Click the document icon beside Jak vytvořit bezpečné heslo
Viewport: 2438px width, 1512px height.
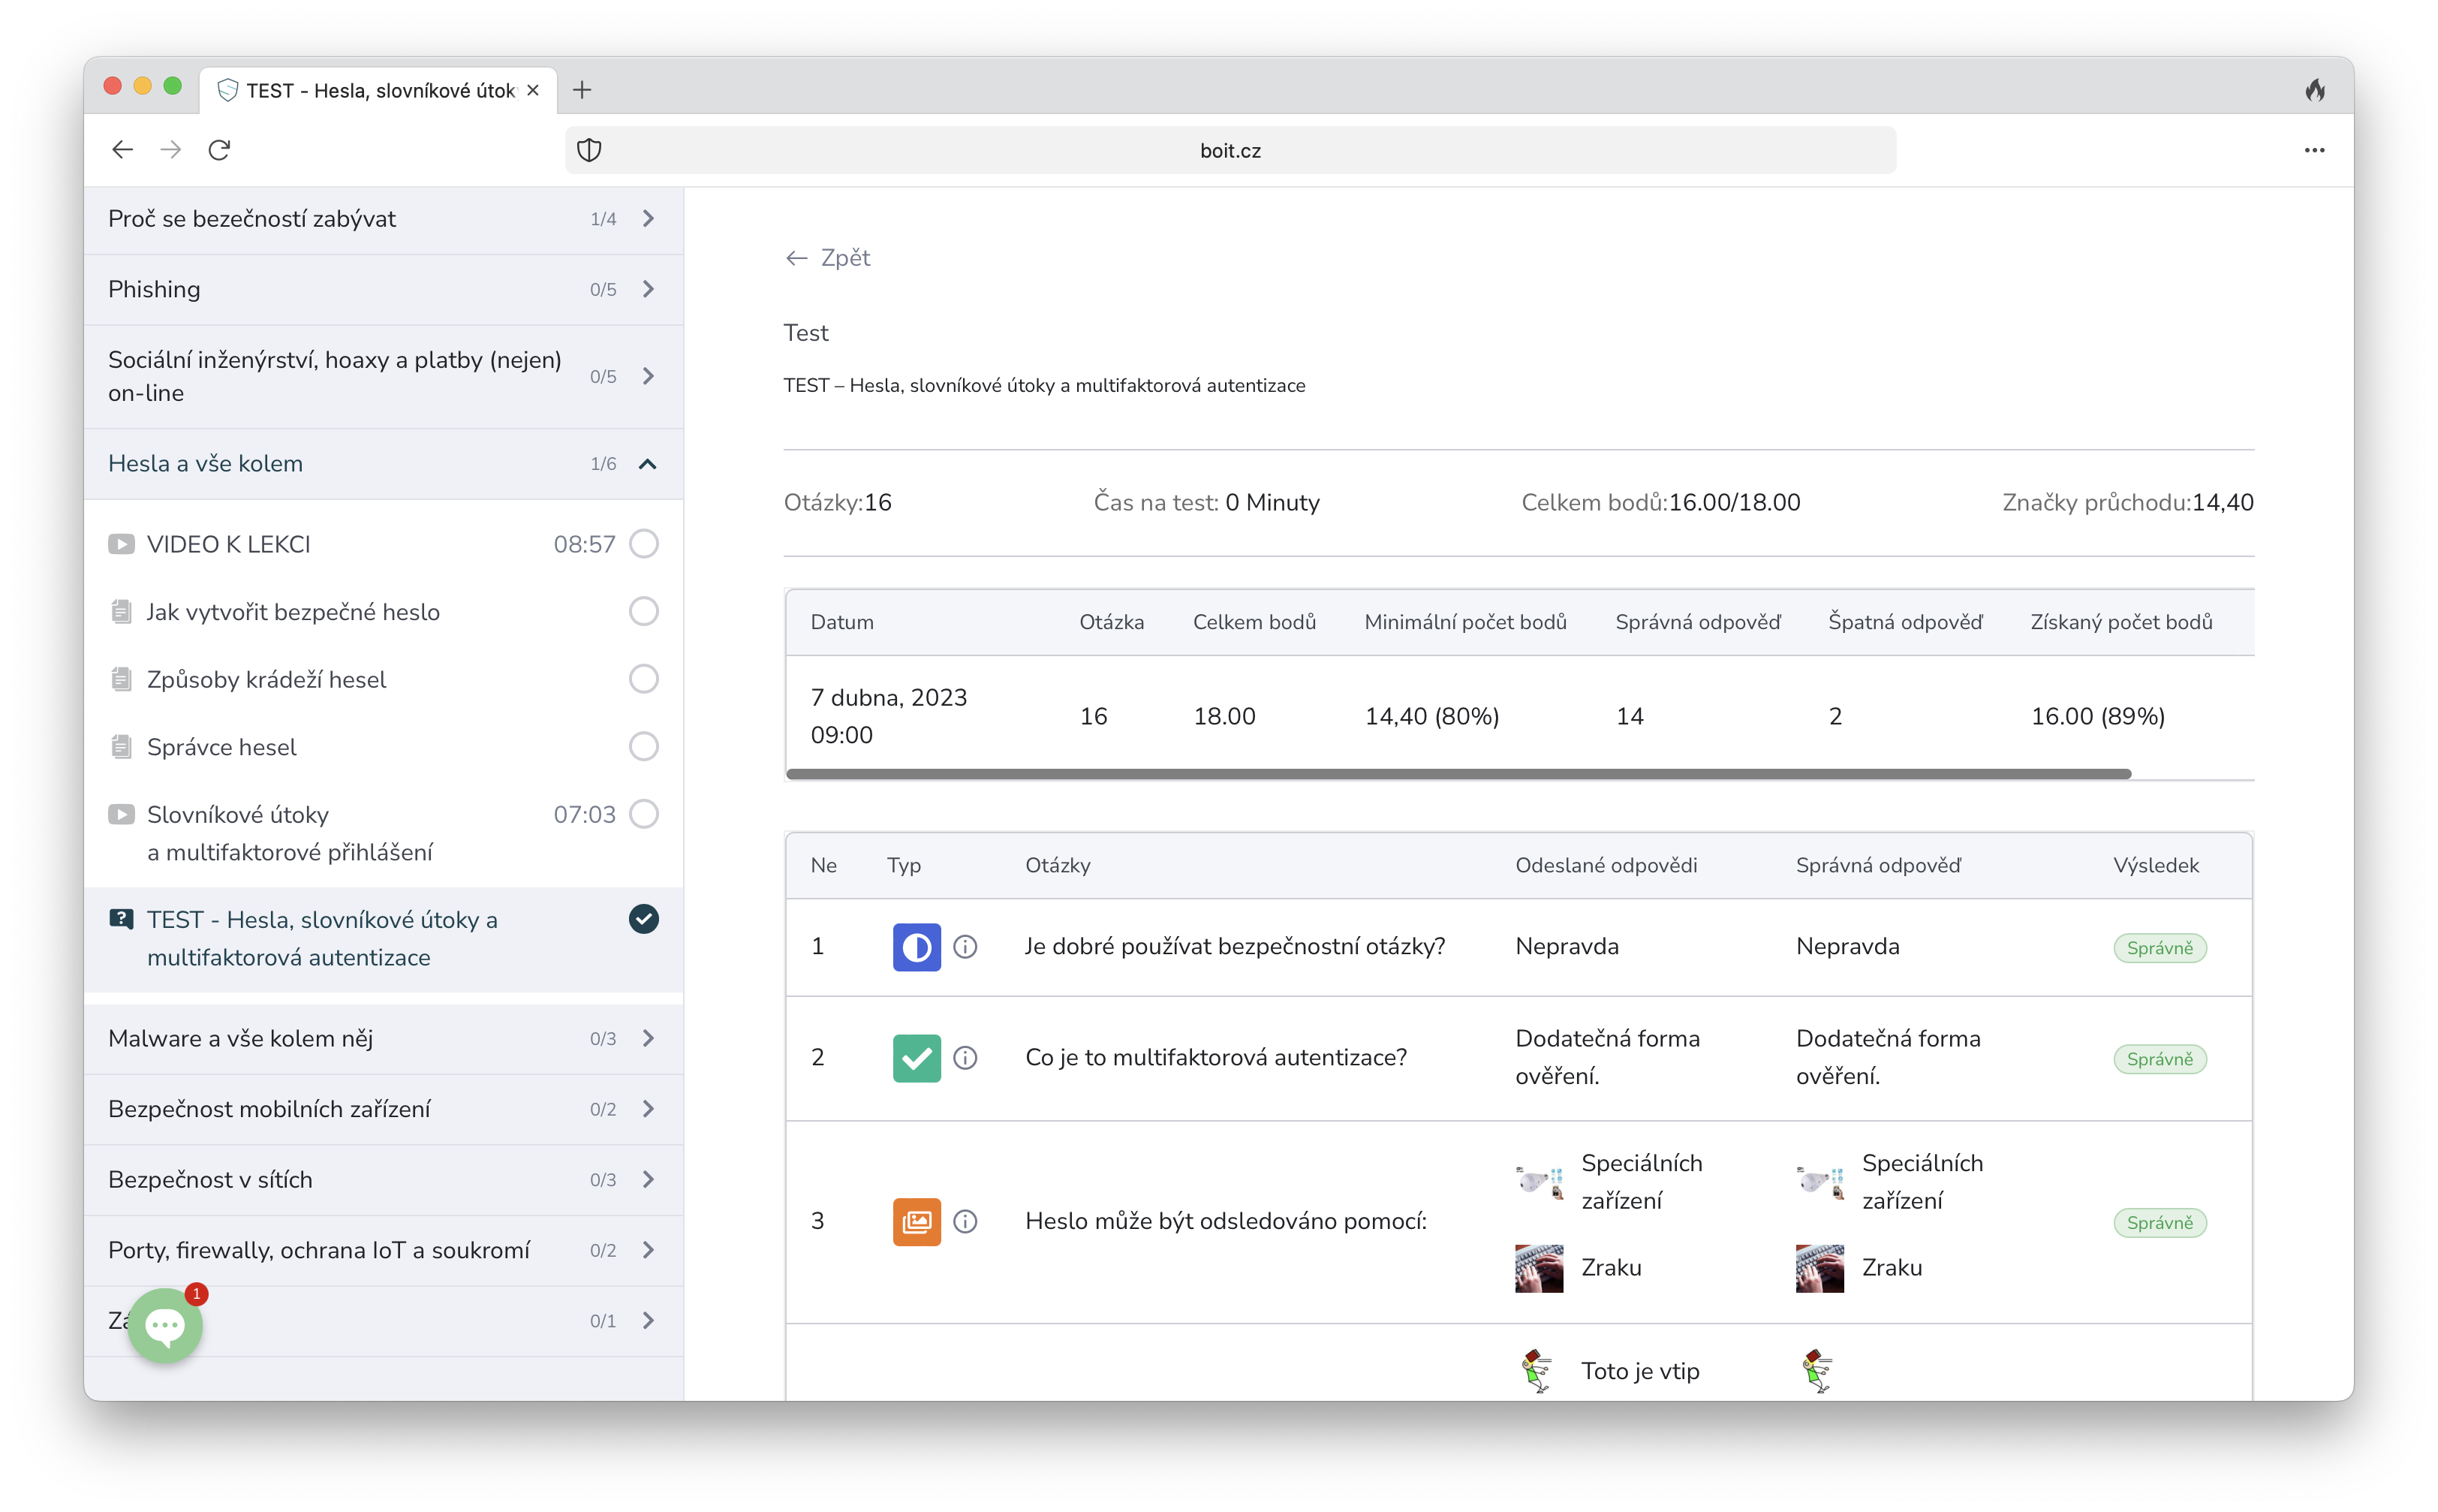pos(121,611)
